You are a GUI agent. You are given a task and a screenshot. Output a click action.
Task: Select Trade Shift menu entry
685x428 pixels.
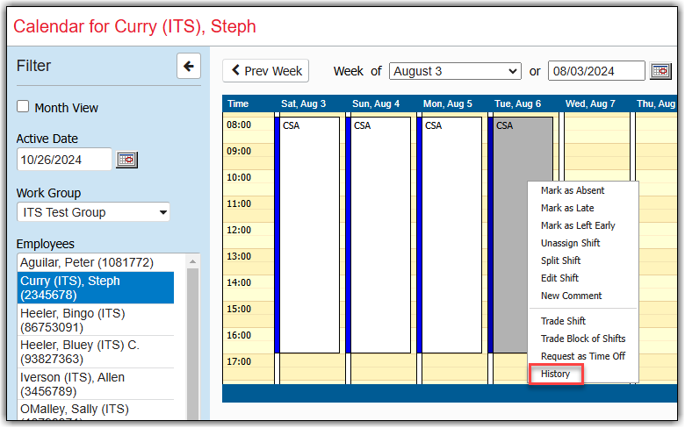click(x=563, y=321)
